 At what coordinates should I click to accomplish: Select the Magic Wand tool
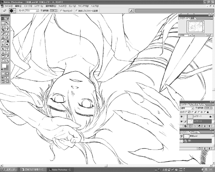(7, 26)
